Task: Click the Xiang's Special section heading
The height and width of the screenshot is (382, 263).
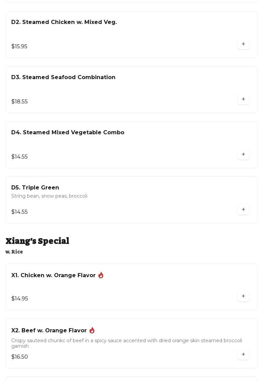Action: click(x=37, y=241)
